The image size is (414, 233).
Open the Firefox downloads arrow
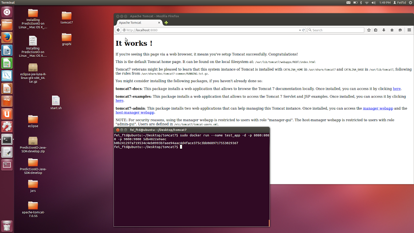pyautogui.click(x=383, y=30)
